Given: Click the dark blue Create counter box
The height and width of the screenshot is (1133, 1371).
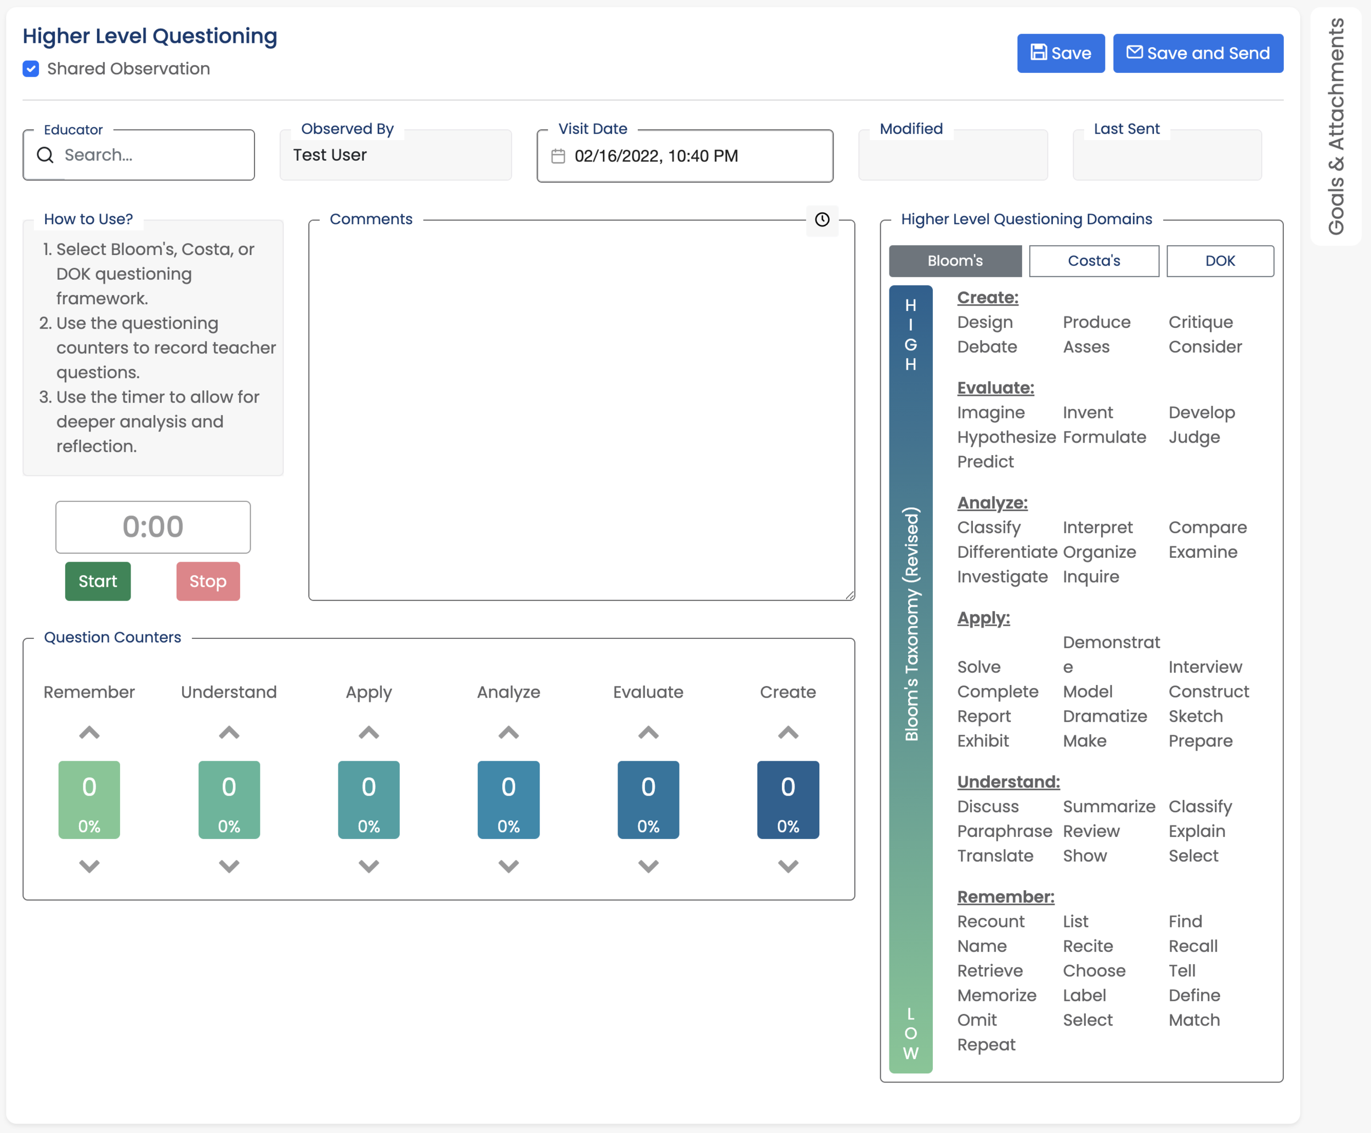Looking at the screenshot, I should pos(788,799).
